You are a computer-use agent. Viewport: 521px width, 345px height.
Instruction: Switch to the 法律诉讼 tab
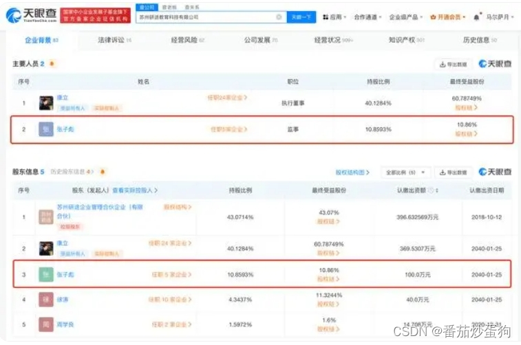pyautogui.click(x=115, y=40)
